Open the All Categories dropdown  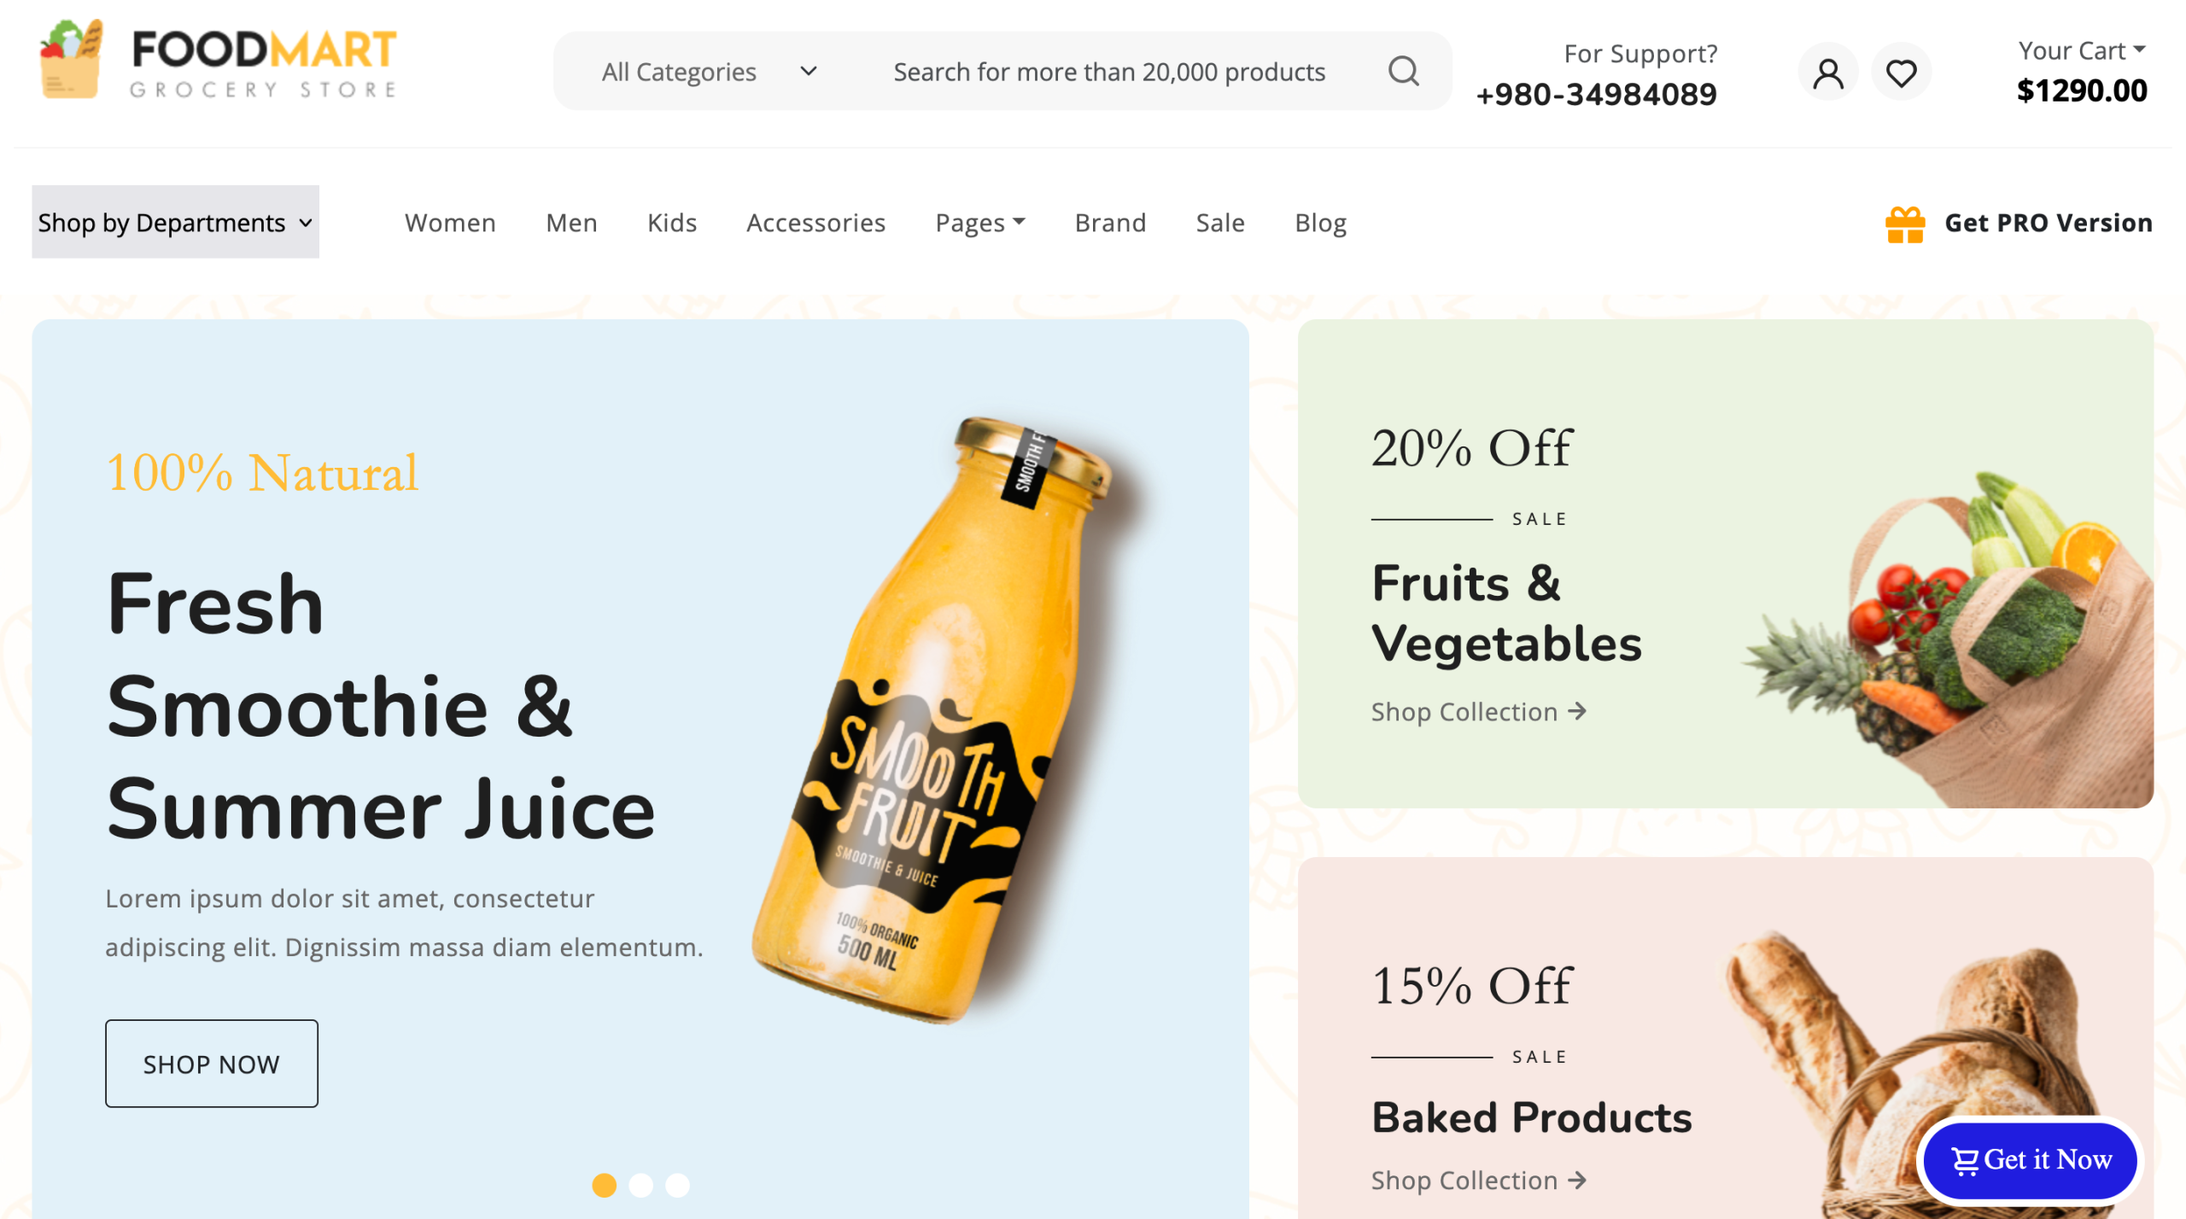(x=709, y=72)
